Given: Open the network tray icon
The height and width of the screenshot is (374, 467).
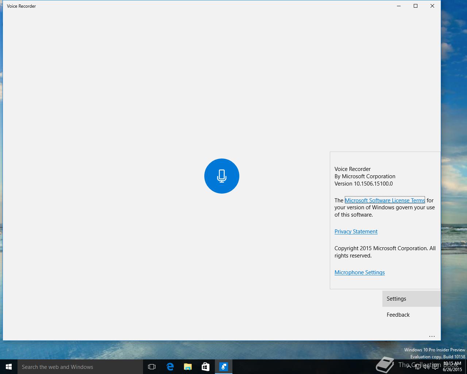Looking at the screenshot, I should pos(417,367).
